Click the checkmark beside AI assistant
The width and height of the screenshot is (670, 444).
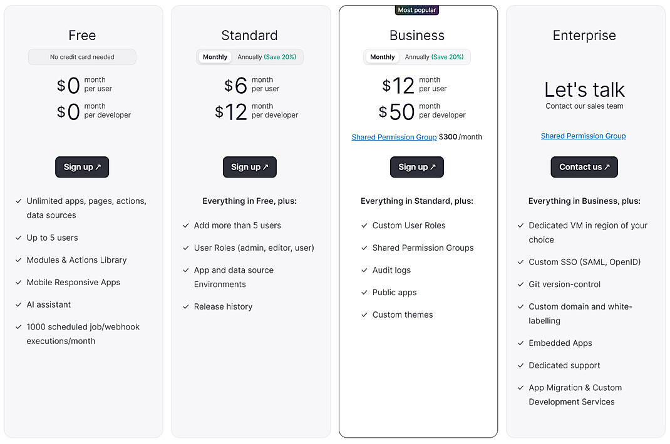(x=18, y=305)
